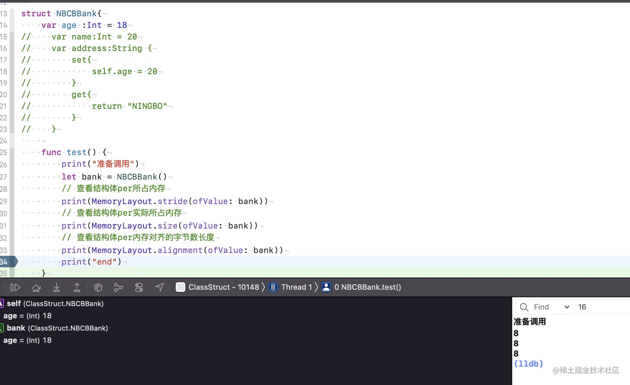Click the MemoryLayout.alignment print line
The height and width of the screenshot is (385, 630).
coord(172,250)
